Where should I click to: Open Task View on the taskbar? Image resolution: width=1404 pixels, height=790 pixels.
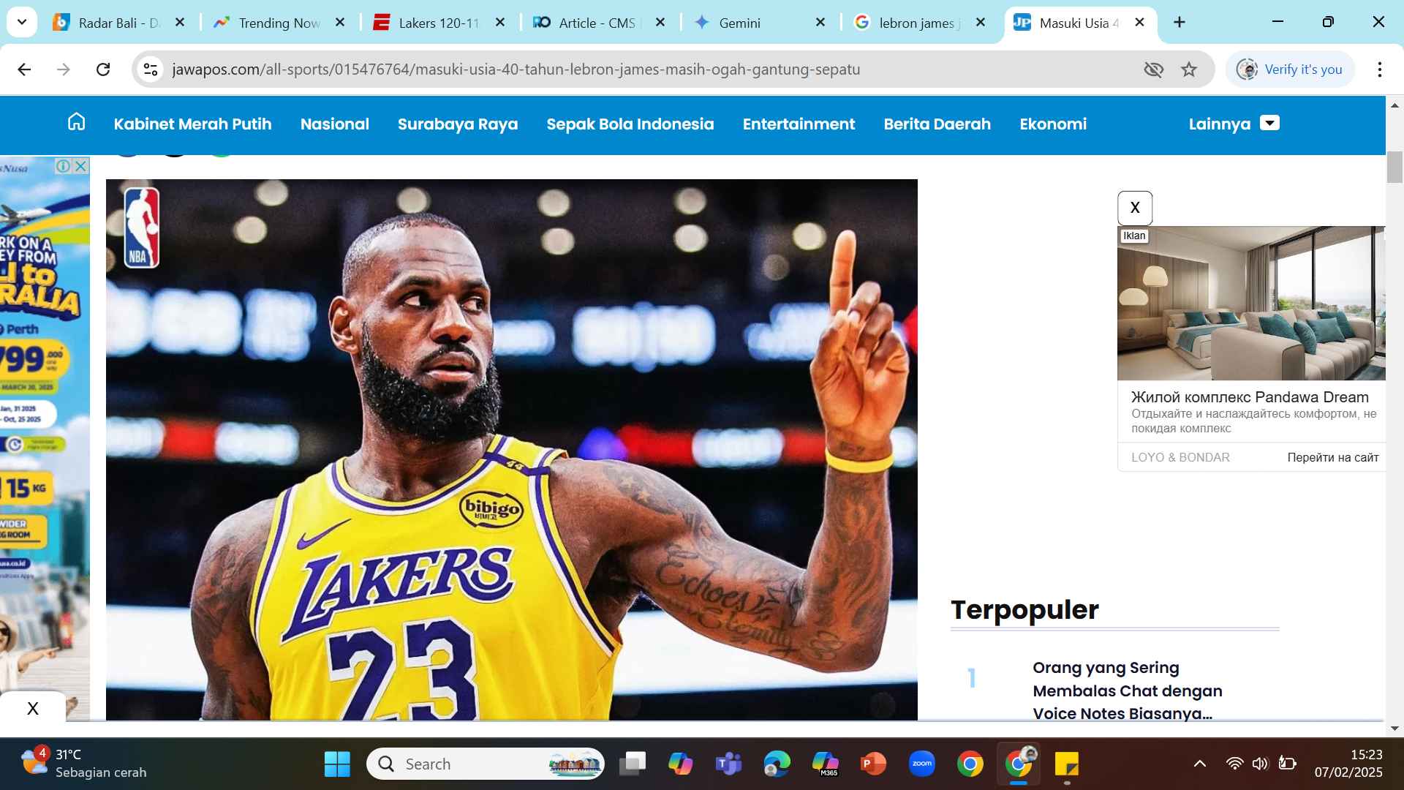click(633, 764)
